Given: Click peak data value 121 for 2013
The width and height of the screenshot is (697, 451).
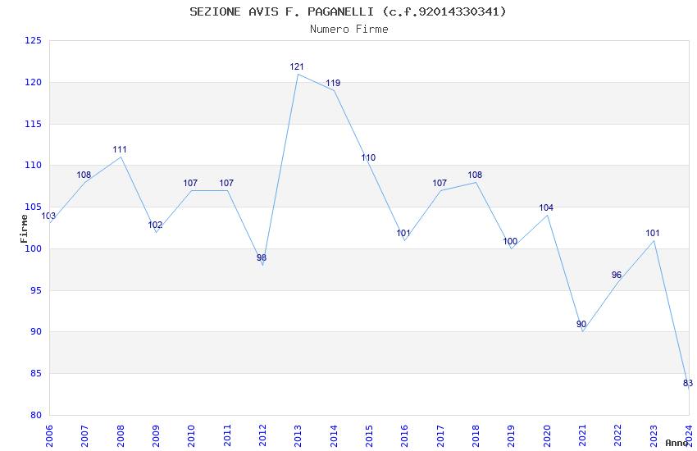Looking at the screenshot, I should coord(297,66).
